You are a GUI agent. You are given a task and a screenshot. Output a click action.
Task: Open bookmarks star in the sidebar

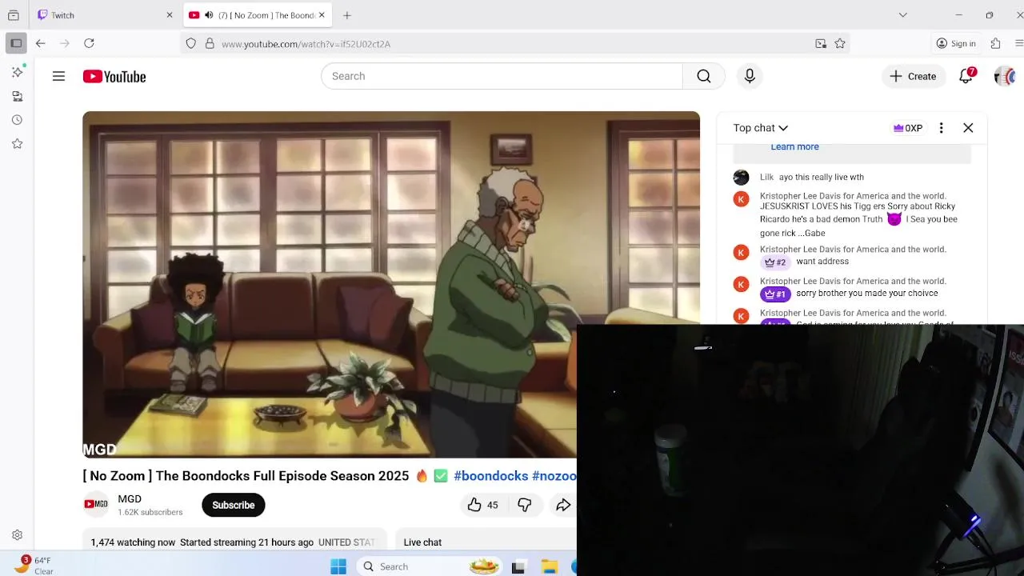coord(17,144)
